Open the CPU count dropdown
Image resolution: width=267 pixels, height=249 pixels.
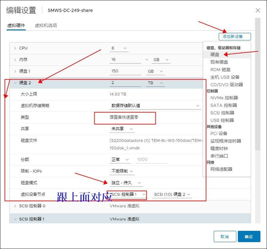pyautogui.click(x=119, y=48)
